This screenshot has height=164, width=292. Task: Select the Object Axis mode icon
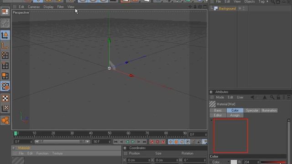tap(5, 46)
